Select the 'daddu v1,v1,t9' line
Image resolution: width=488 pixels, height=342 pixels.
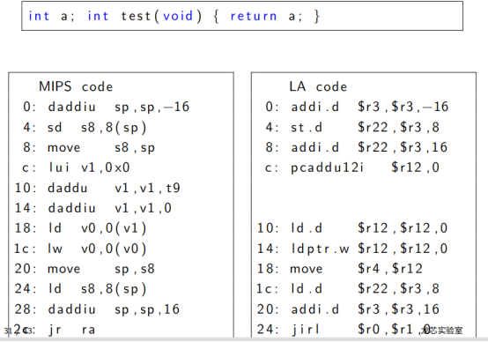(x=98, y=188)
